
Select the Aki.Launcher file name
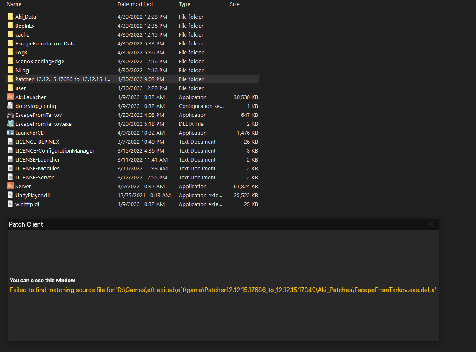coord(31,97)
